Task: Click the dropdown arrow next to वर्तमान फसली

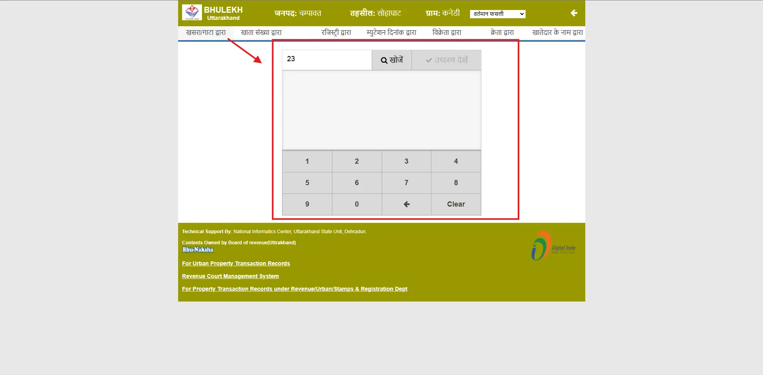Action: tap(521, 14)
